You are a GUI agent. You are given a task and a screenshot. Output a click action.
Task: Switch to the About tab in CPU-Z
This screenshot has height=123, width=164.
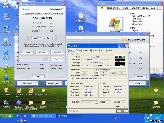coord(110,50)
